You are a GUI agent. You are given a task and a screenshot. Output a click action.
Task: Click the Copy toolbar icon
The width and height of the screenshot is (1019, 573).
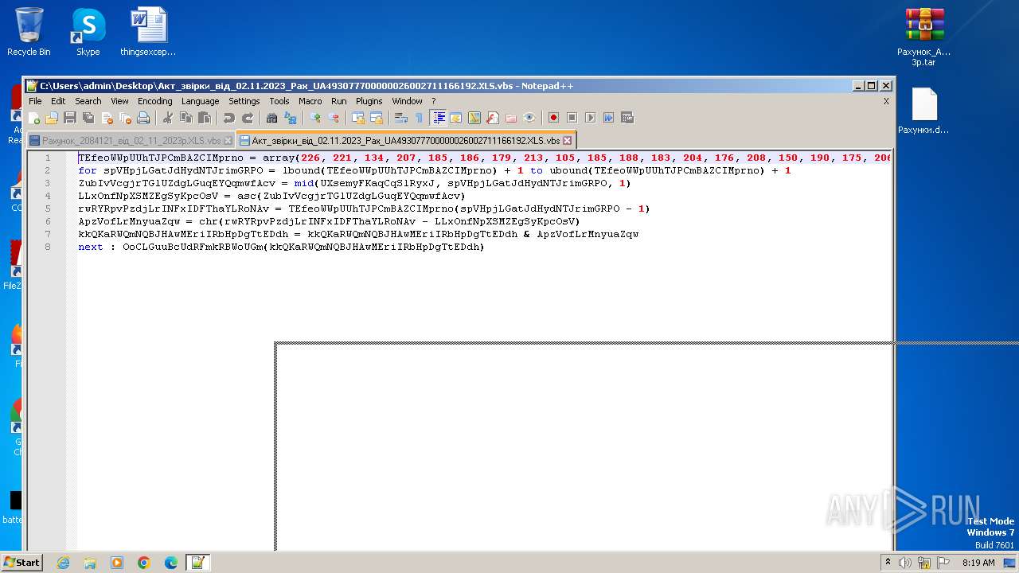pyautogui.click(x=186, y=118)
